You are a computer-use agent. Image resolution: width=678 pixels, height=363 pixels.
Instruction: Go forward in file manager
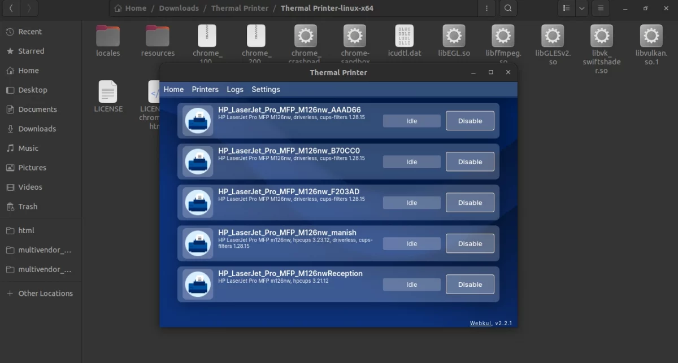tap(29, 8)
